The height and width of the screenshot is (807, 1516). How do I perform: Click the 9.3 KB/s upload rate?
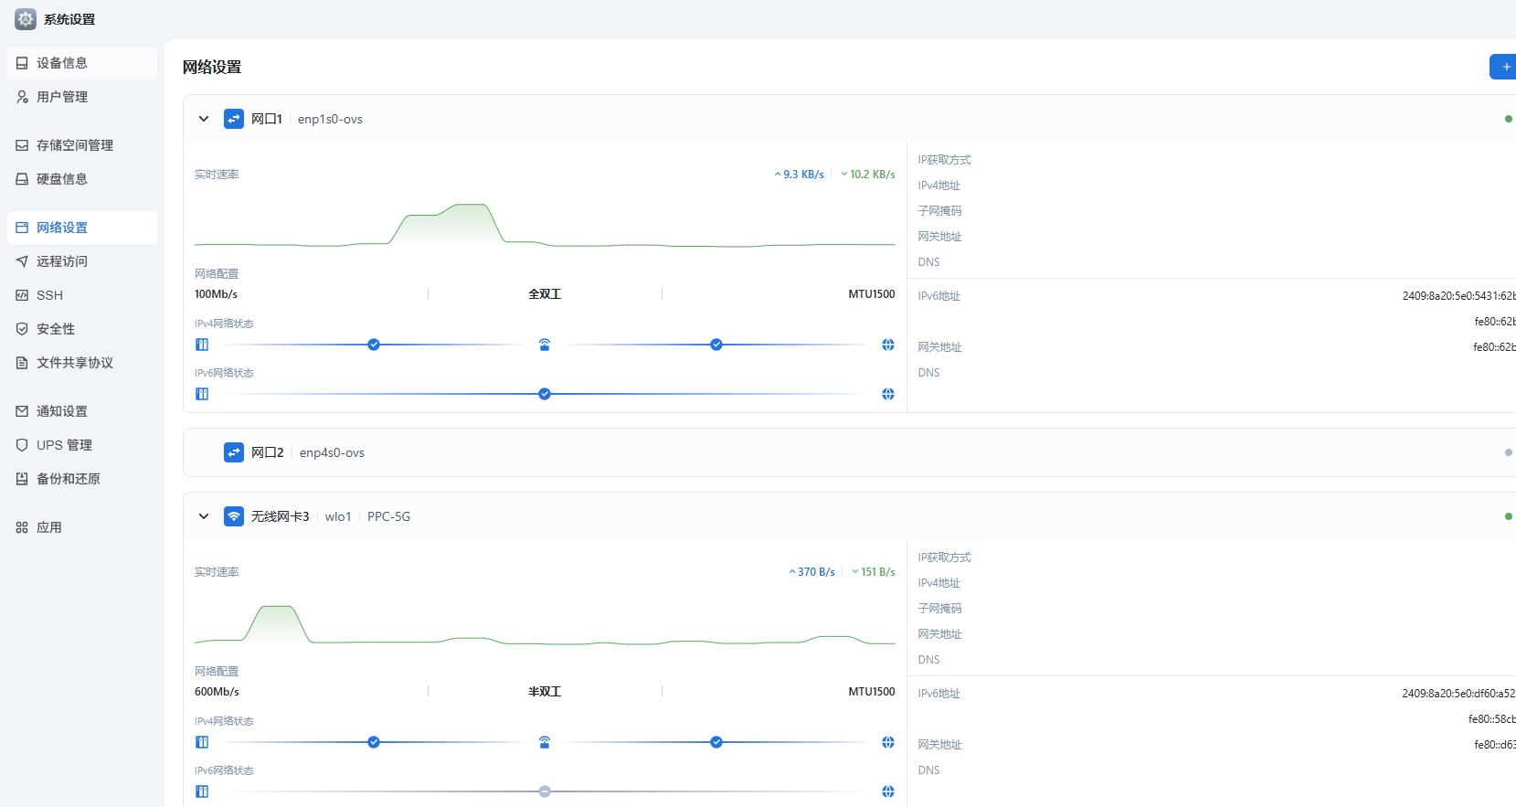[x=800, y=175]
